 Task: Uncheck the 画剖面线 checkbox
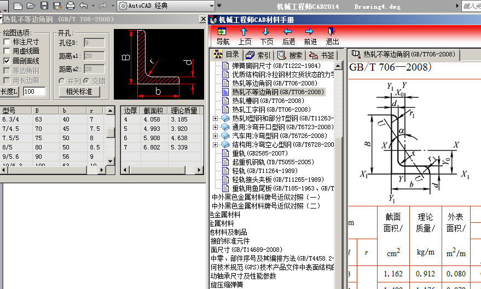7,61
